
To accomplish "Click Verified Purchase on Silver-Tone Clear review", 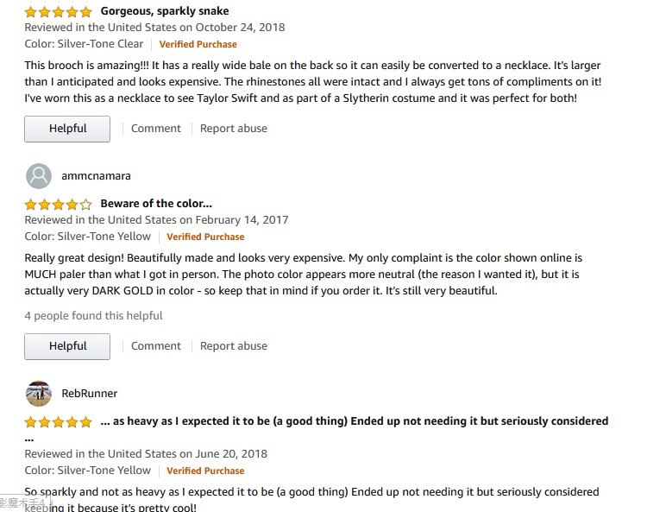I will click(x=198, y=44).
